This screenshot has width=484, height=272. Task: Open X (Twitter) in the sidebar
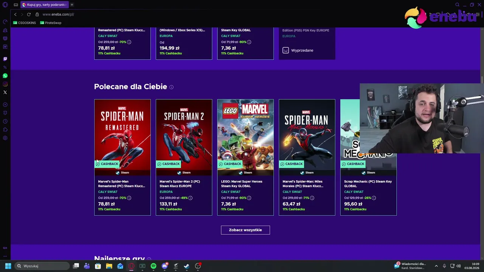coord(5,93)
